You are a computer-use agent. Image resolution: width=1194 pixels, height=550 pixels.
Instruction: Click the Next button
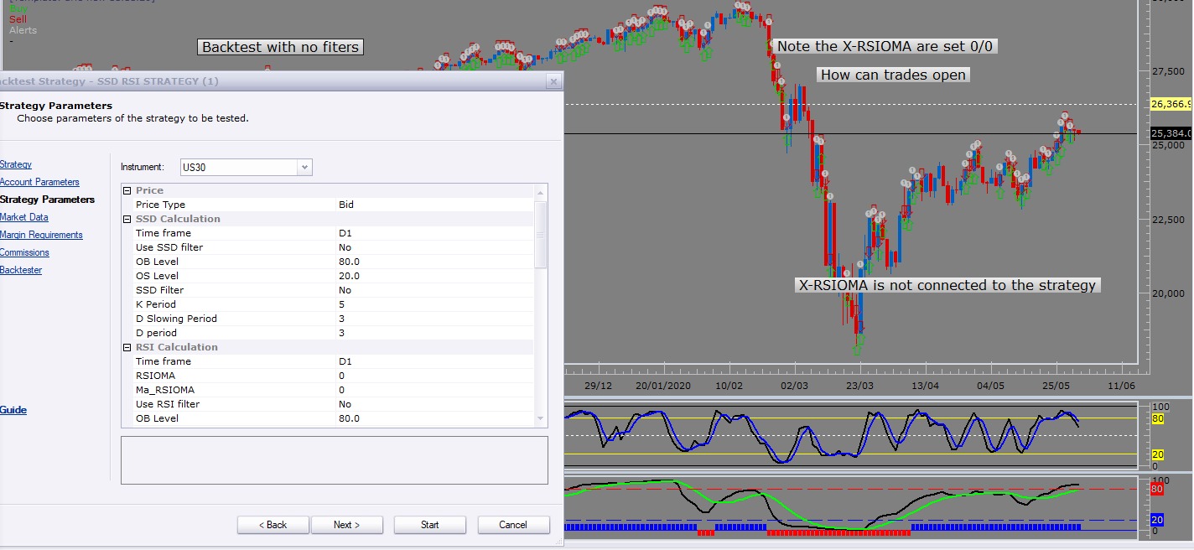point(347,525)
